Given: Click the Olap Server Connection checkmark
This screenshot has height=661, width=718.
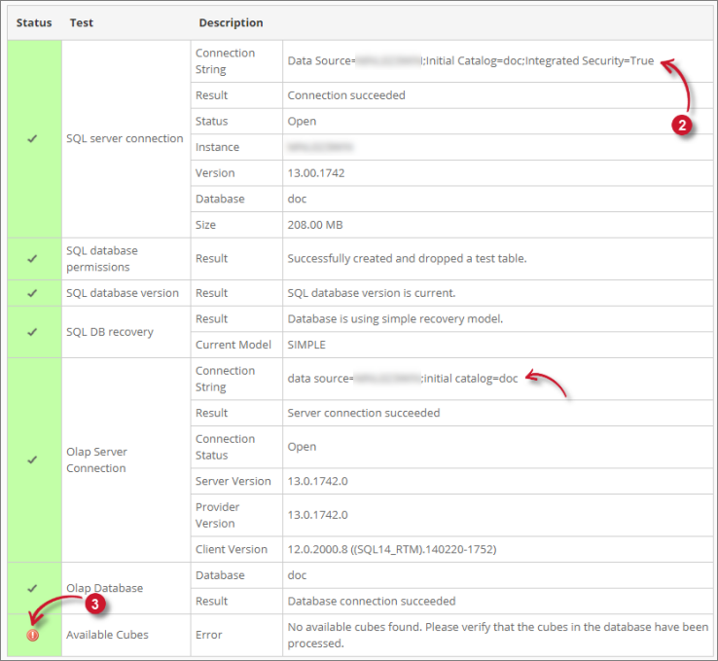Looking at the screenshot, I should (x=32, y=459).
